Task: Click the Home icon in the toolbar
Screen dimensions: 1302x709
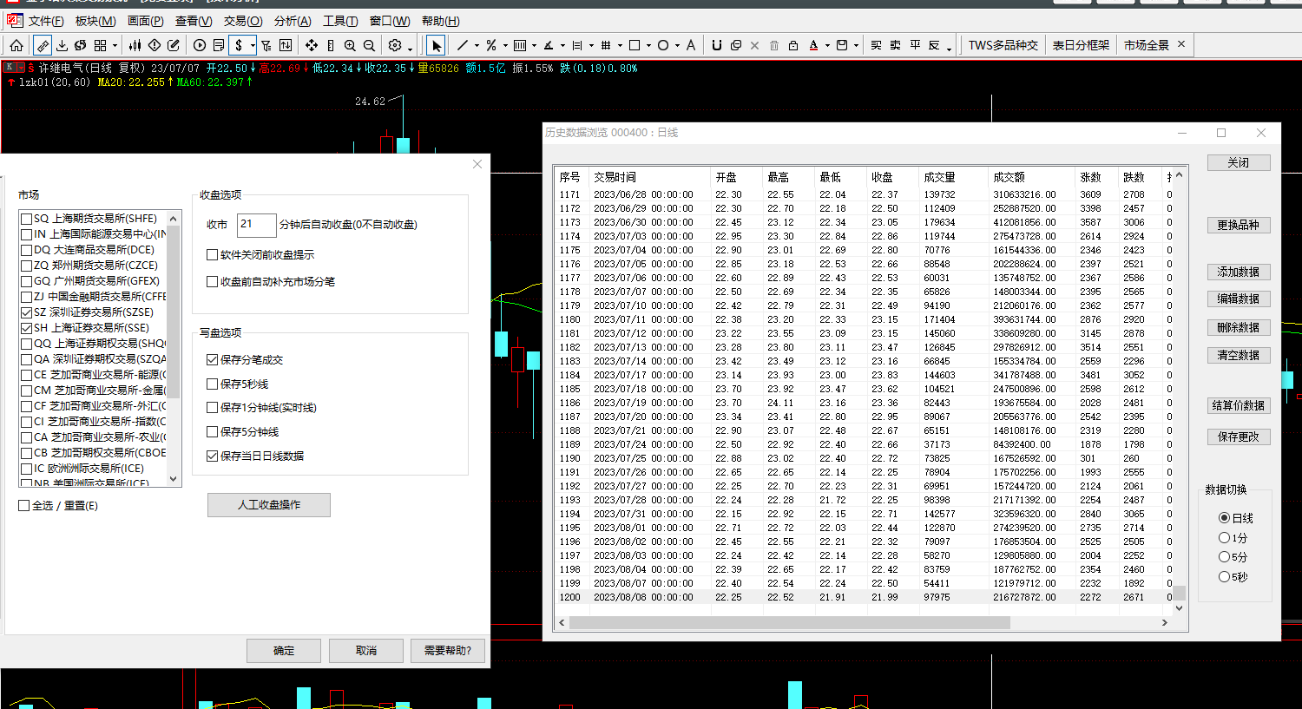Action: tap(16, 45)
